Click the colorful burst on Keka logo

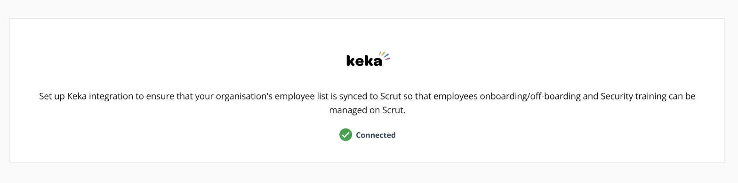click(x=385, y=56)
